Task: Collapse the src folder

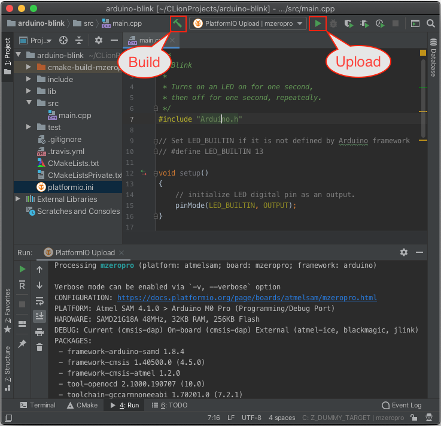Action: pyautogui.click(x=29, y=103)
